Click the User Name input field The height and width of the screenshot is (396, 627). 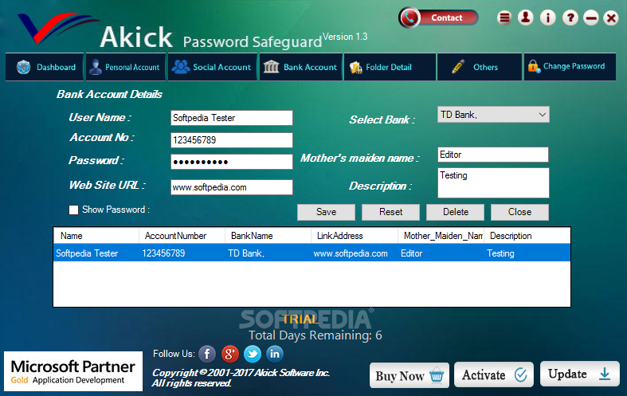232,118
